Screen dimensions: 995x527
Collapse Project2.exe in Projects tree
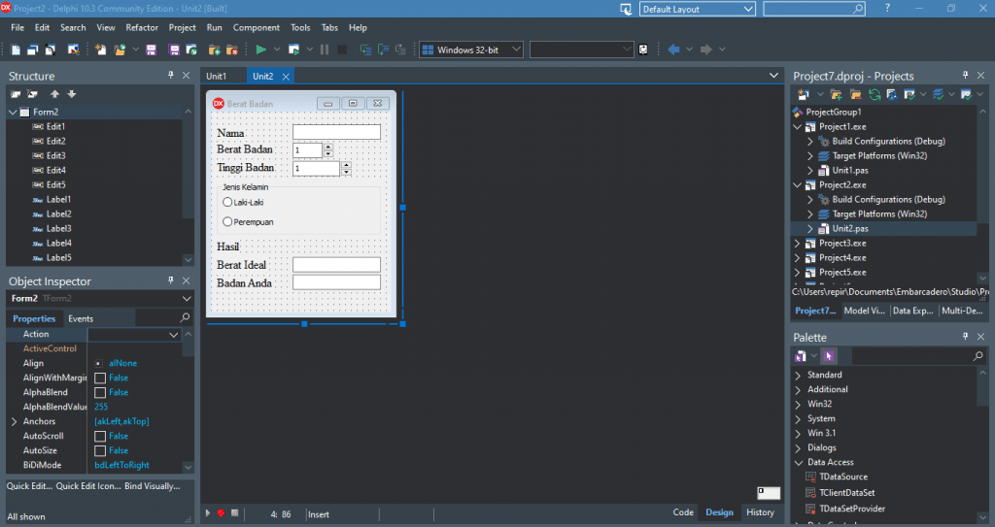tap(797, 185)
